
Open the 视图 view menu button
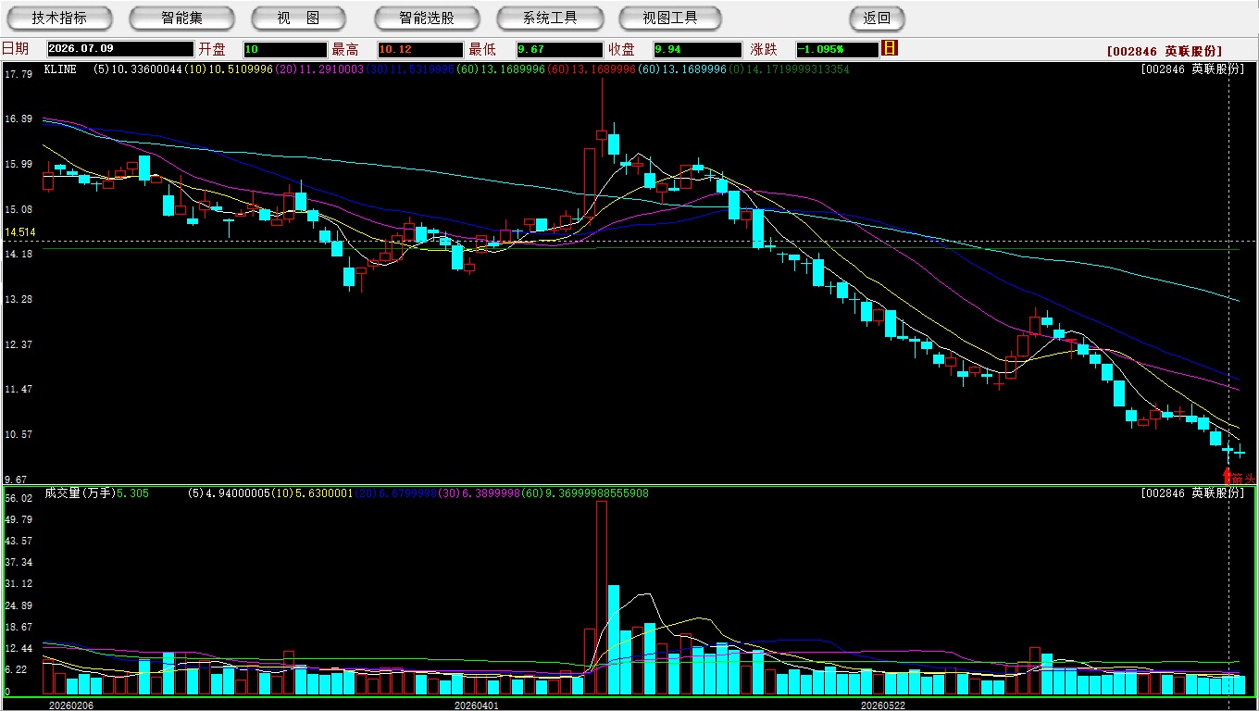pos(298,18)
